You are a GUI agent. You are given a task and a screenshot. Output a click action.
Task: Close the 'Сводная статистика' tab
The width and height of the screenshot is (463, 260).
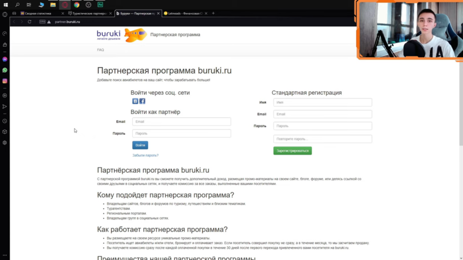coord(62,13)
